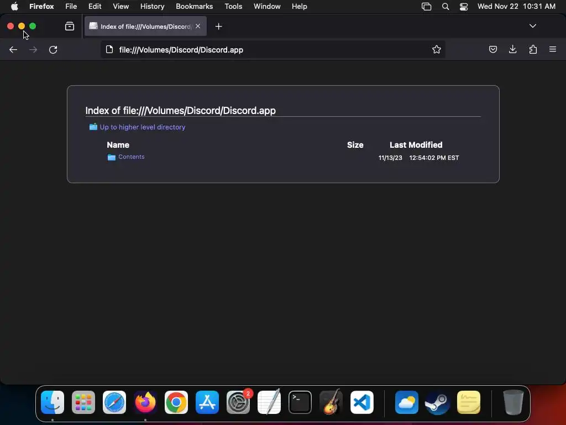Open the Edit menu
The height and width of the screenshot is (425, 566).
click(x=95, y=7)
